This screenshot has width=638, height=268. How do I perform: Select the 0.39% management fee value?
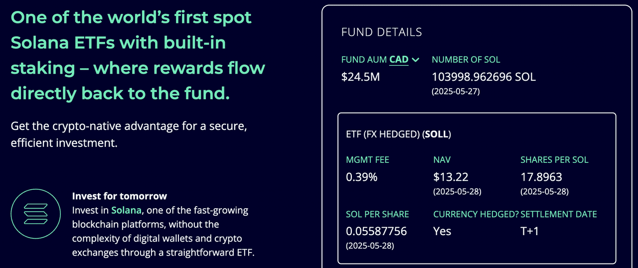362,177
